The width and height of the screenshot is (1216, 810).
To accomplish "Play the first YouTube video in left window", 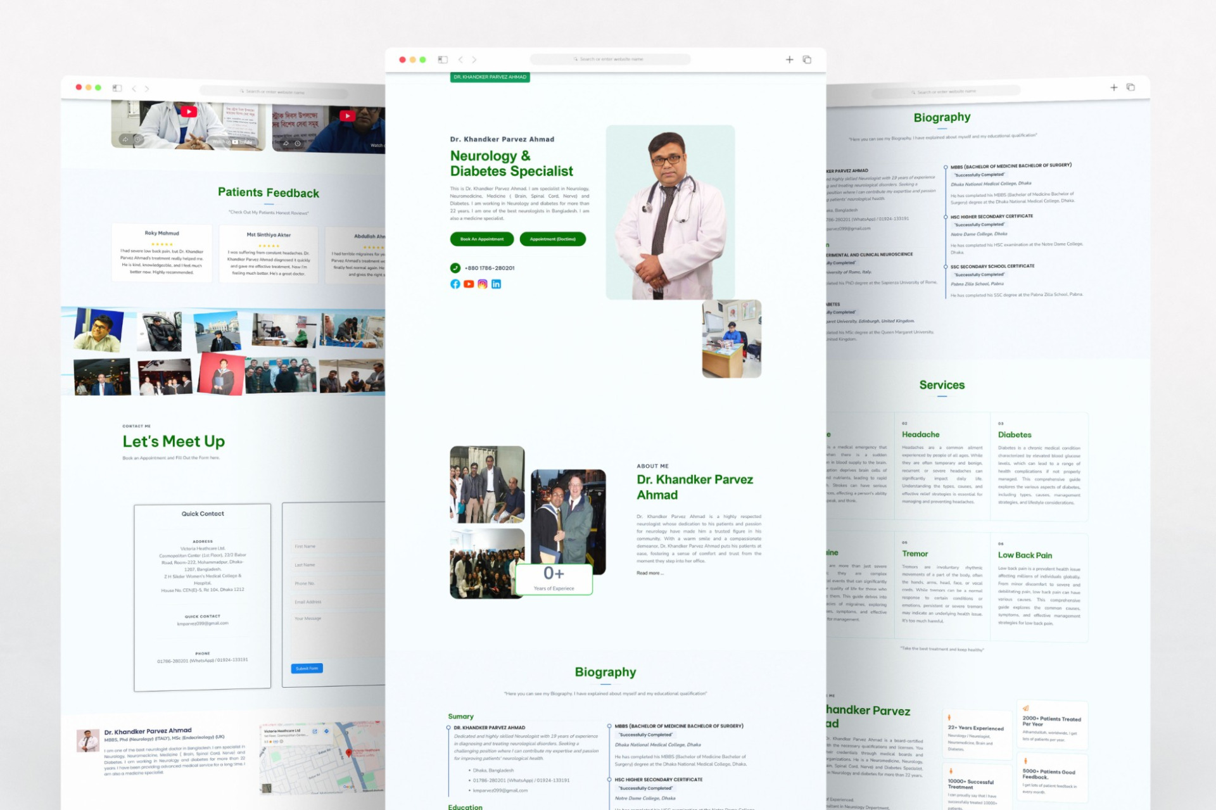I will click(x=189, y=111).
